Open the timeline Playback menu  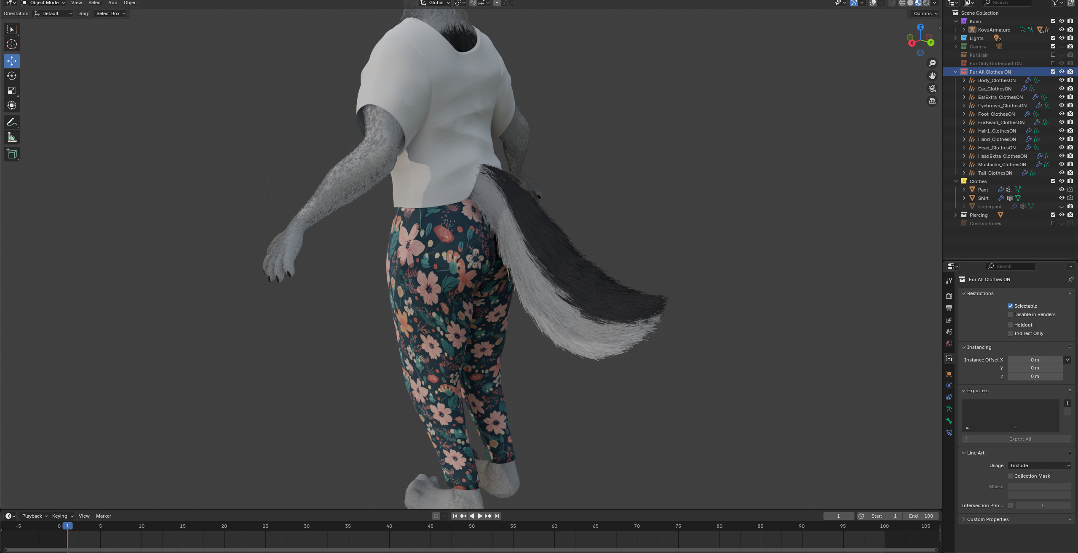click(35, 516)
